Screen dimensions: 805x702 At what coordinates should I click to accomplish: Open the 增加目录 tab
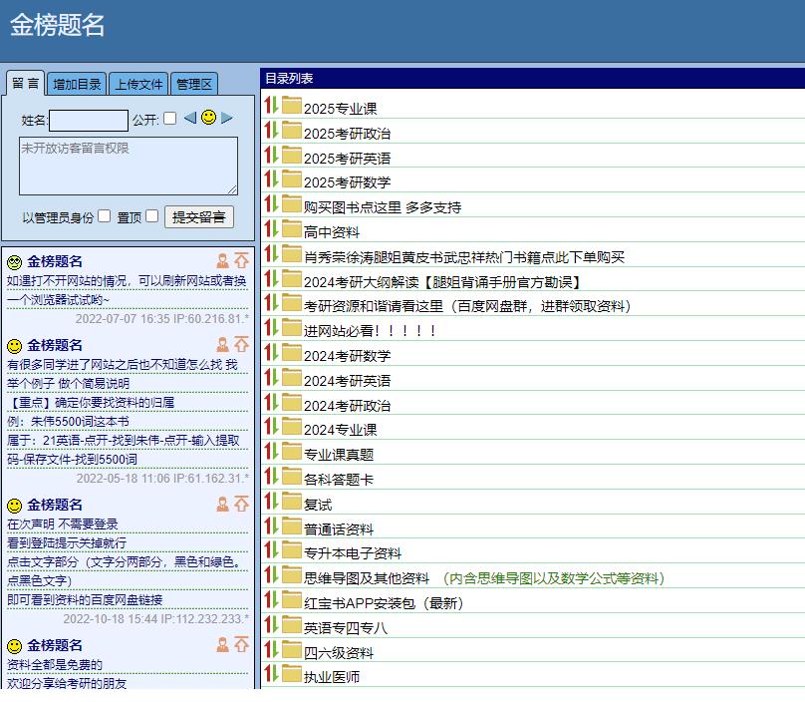(x=77, y=84)
